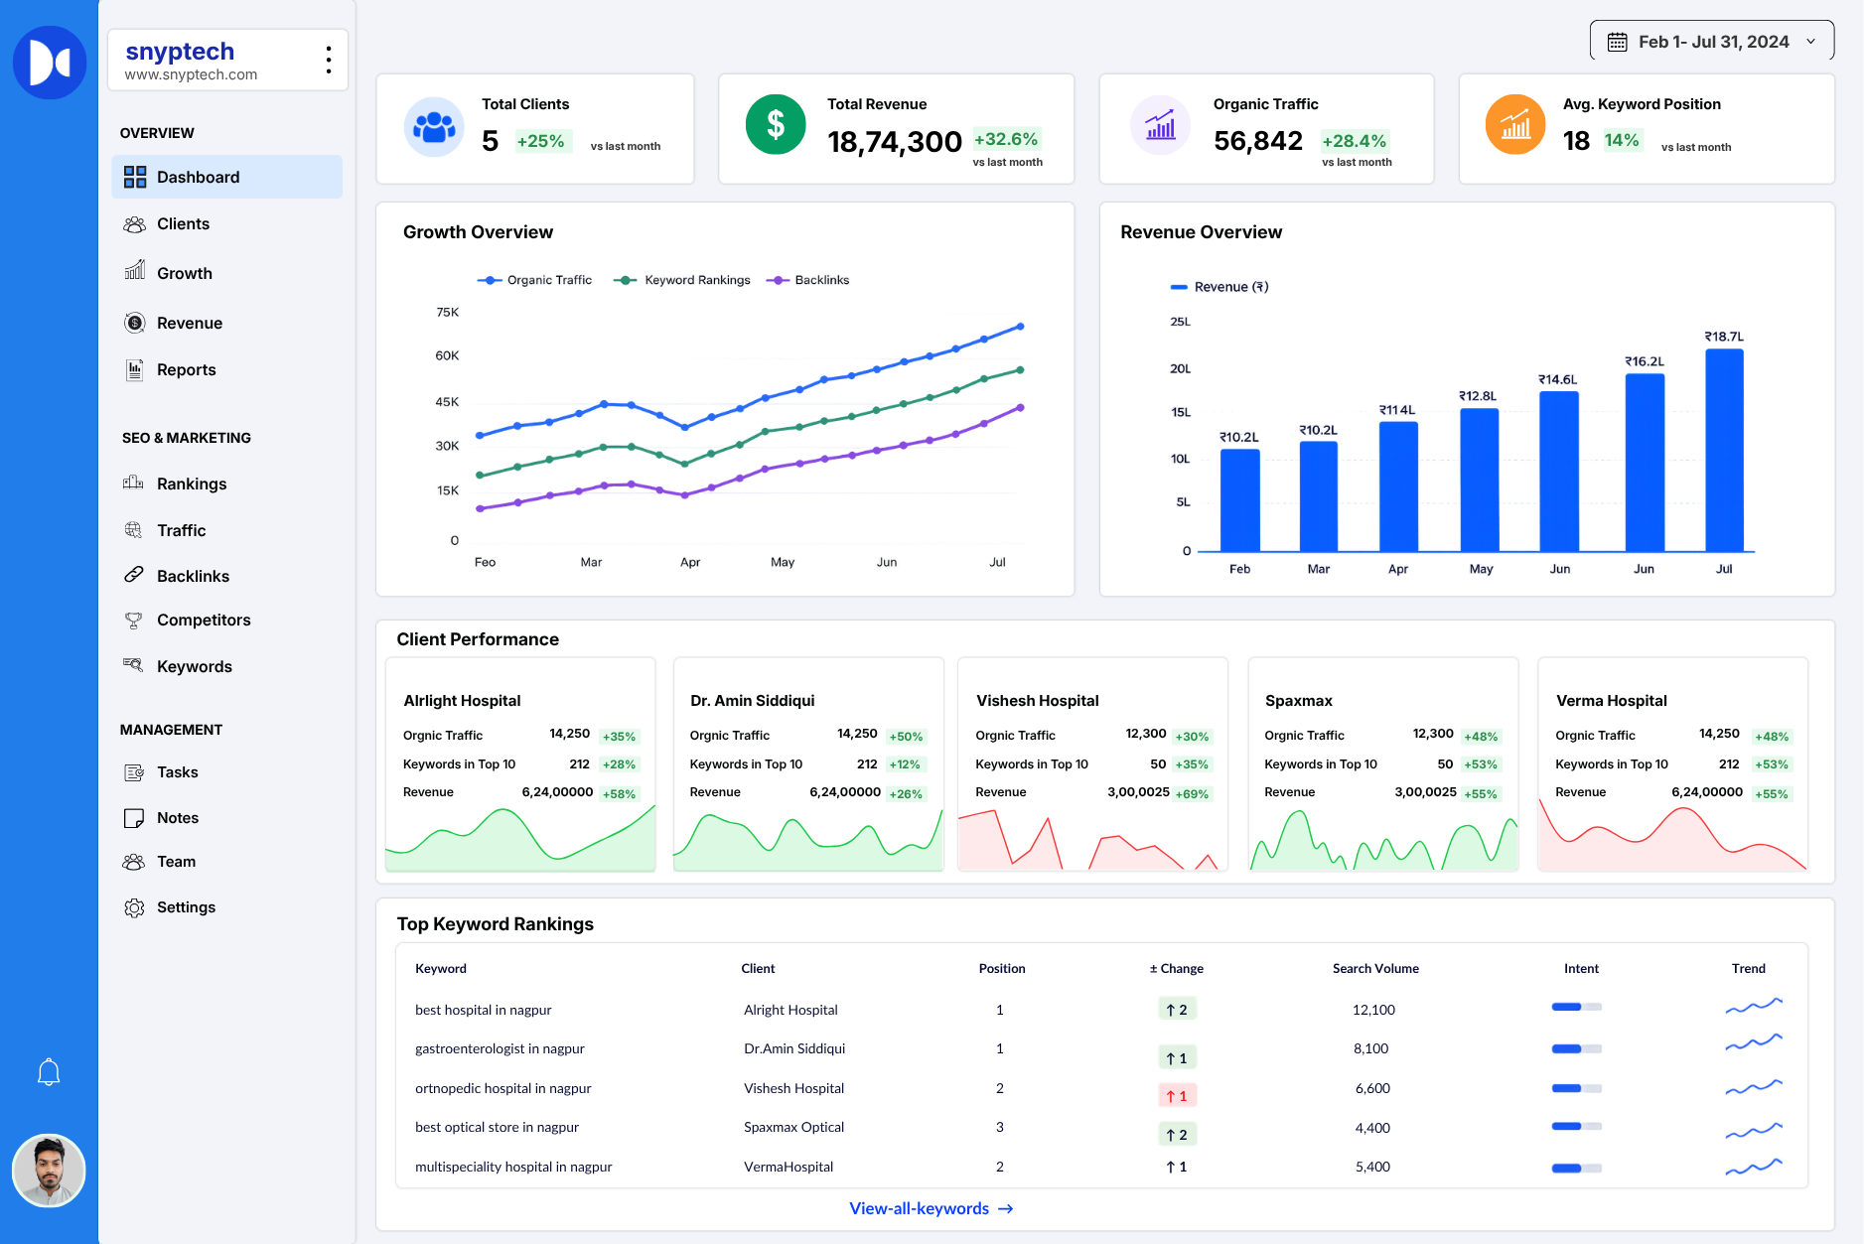Click the Notes sticky note icon
Image resolution: width=1864 pixels, height=1244 pixels.
[134, 818]
